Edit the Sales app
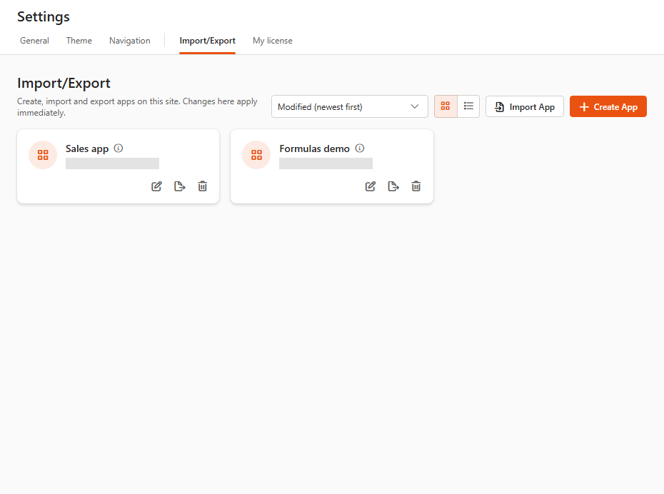Image resolution: width=664 pixels, height=494 pixels. (156, 186)
